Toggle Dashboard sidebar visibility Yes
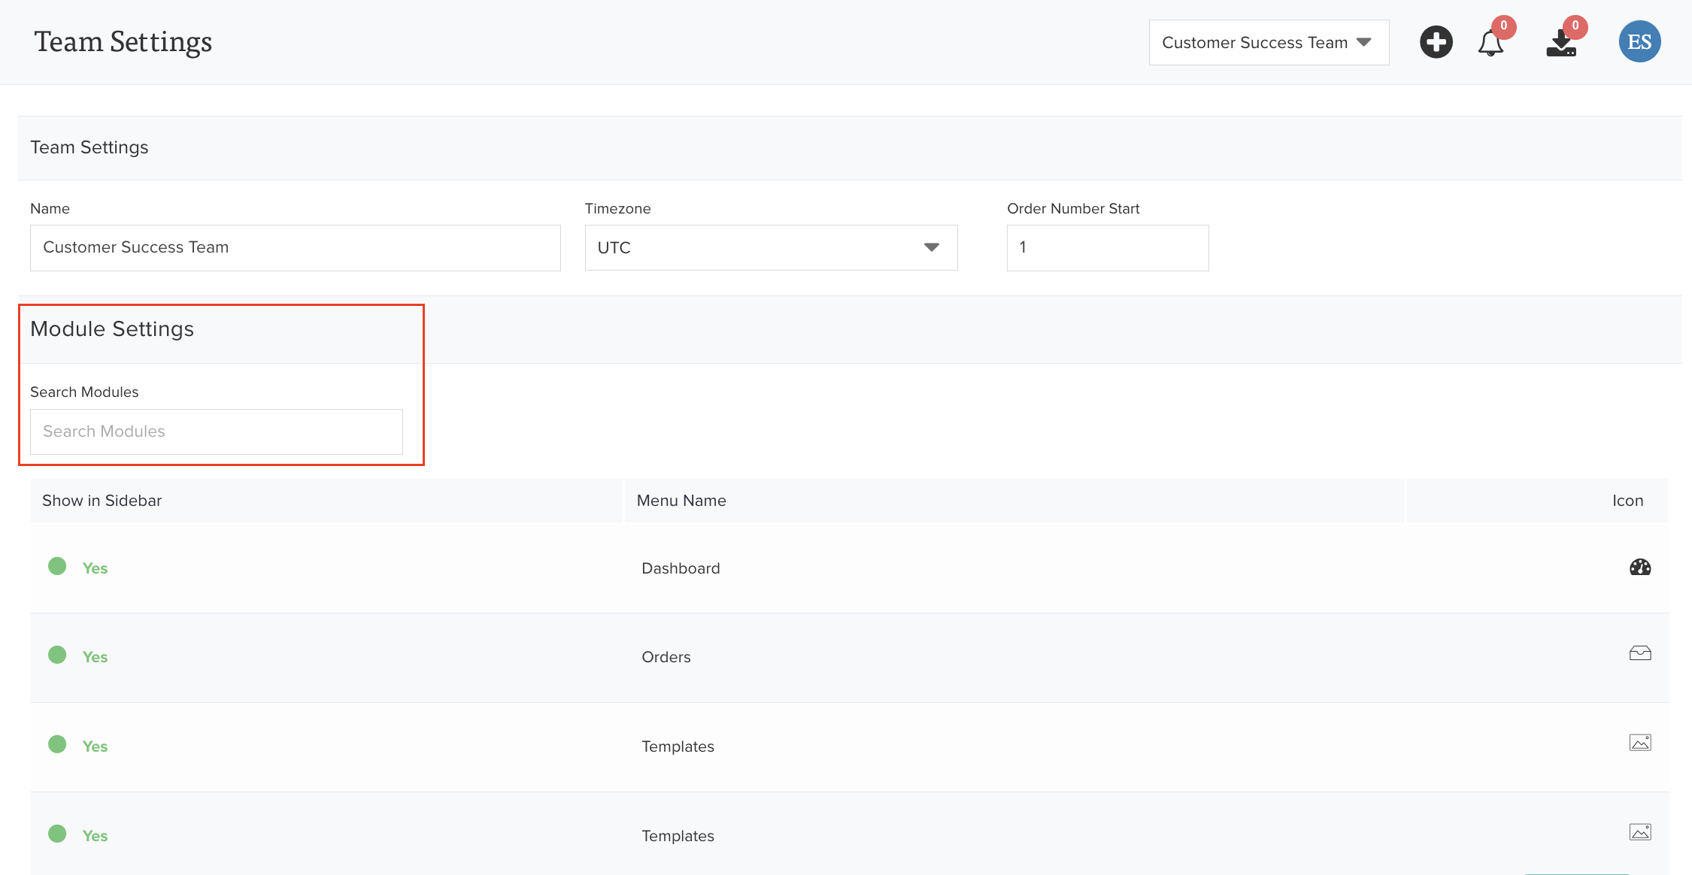This screenshot has width=1692, height=875. pyautogui.click(x=57, y=566)
